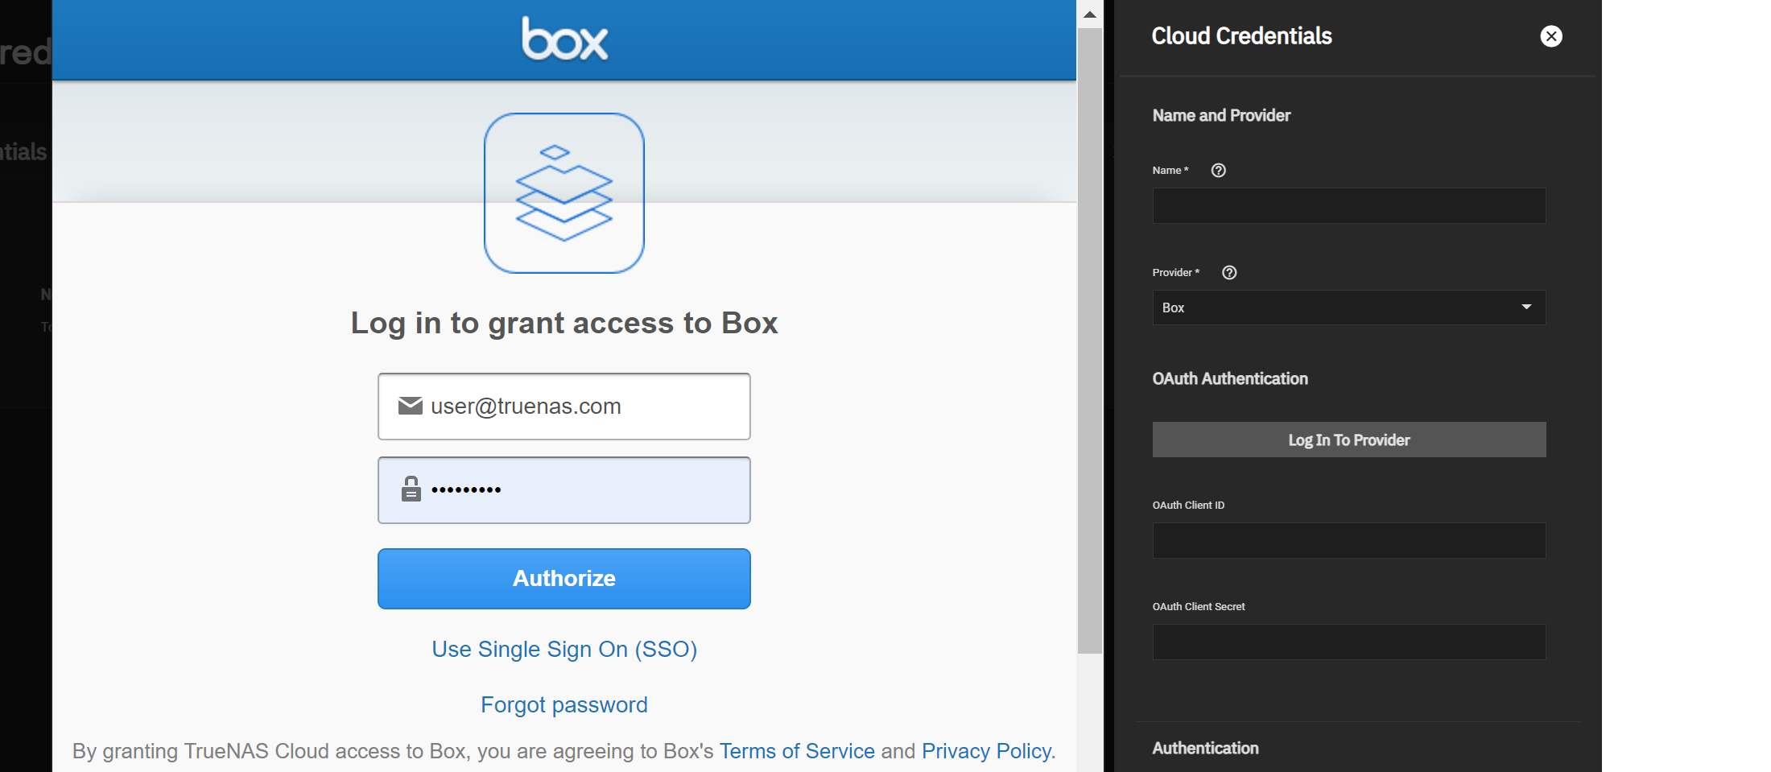Focus the email field with user@truenas.com
The image size is (1771, 772).
pyautogui.click(x=588, y=407)
